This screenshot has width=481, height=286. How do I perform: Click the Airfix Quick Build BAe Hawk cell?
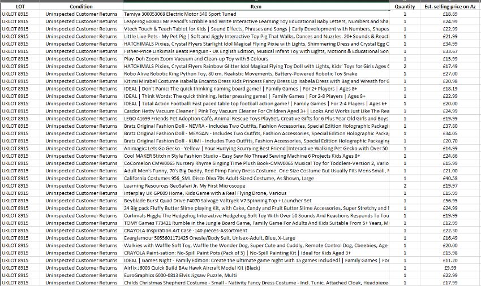(256, 268)
